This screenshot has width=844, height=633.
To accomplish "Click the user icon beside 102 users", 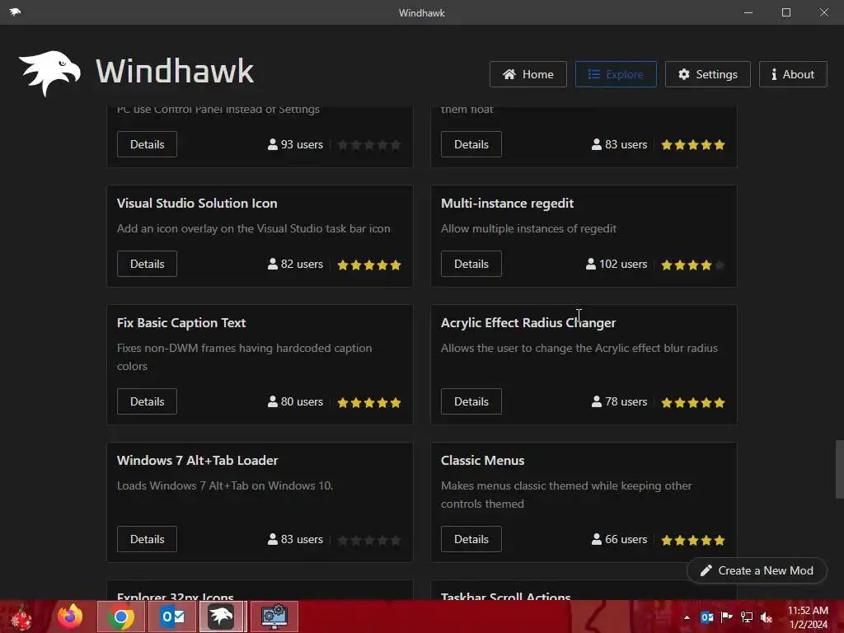I will 591,264.
